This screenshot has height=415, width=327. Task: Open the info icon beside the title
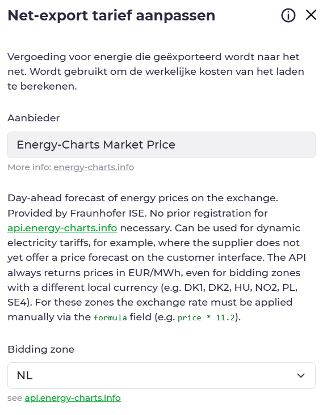point(288,15)
